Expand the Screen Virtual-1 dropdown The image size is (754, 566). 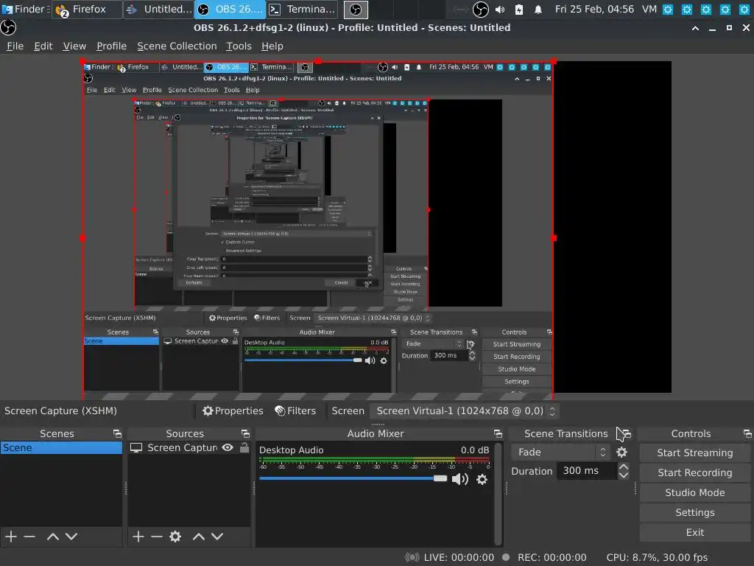465,411
